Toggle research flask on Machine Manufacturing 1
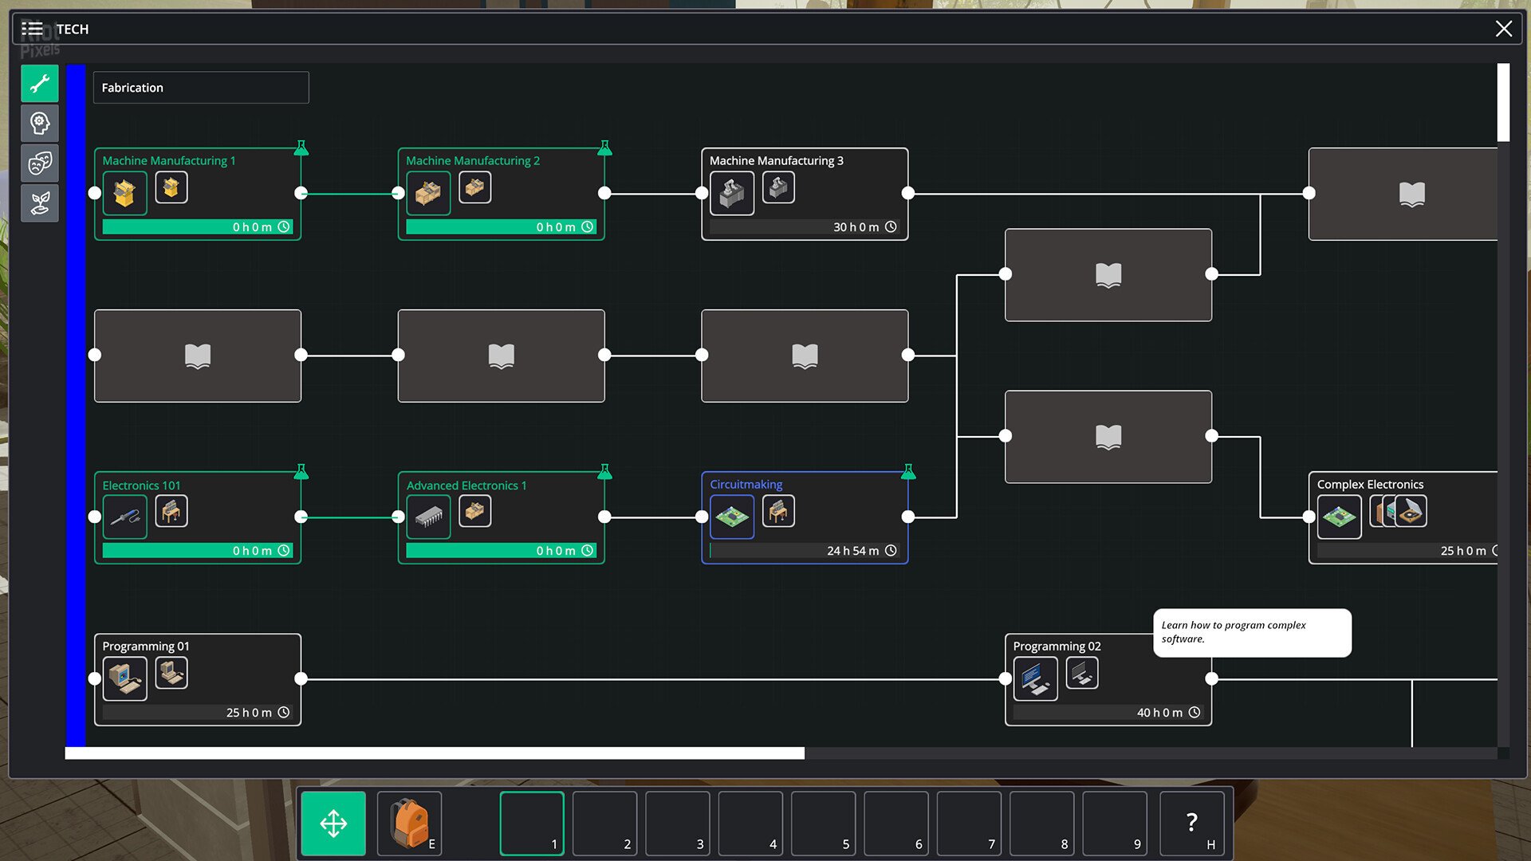The height and width of the screenshot is (861, 1531). point(301,148)
